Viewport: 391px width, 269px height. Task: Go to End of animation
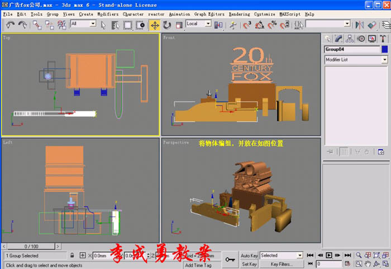(x=347, y=255)
